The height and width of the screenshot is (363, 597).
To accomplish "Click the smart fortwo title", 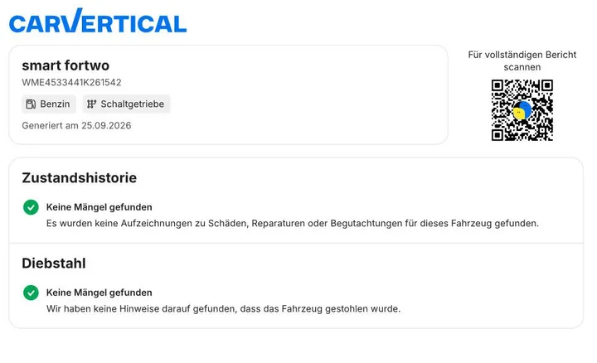I will (66, 65).
